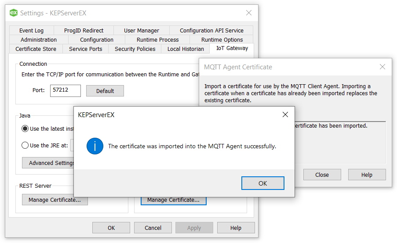Open the Service Ports tab

click(x=86, y=49)
